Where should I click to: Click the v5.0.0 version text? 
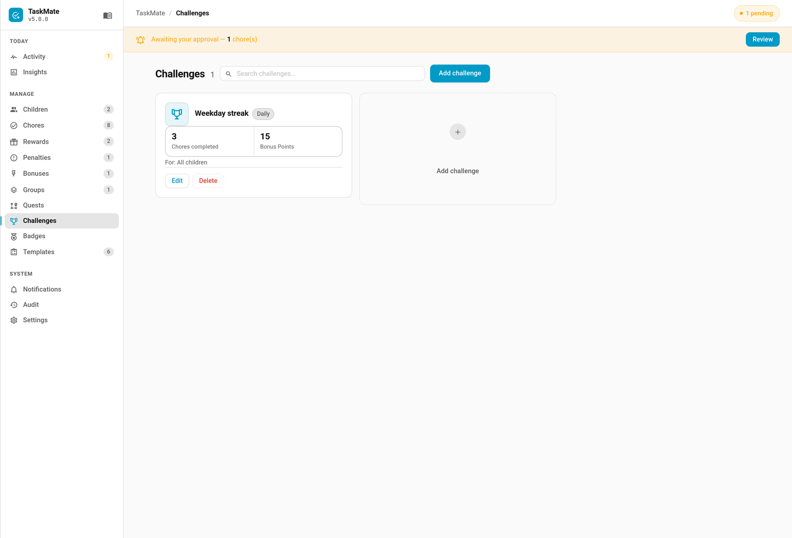click(38, 19)
